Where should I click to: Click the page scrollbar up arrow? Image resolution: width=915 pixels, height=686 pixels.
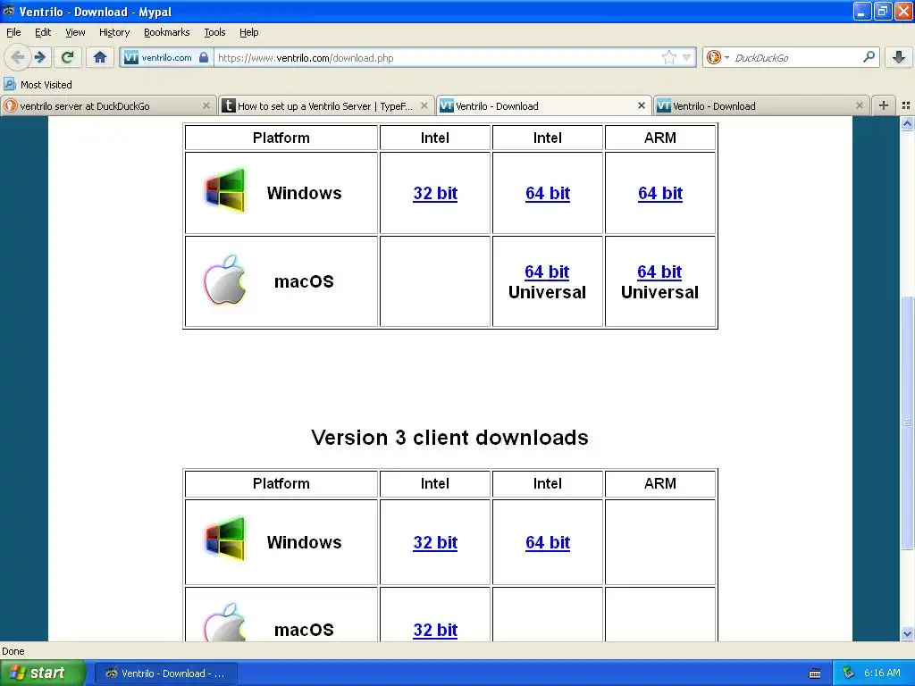[x=907, y=123]
